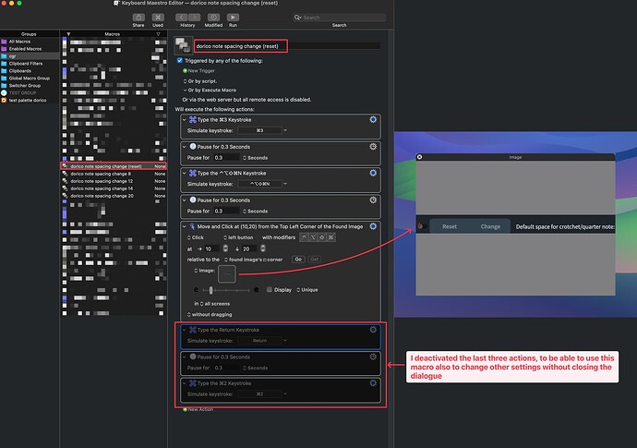The image size is (637, 448).
Task: Collapse the Type ⌘3 Keystroke action
Action: point(184,119)
